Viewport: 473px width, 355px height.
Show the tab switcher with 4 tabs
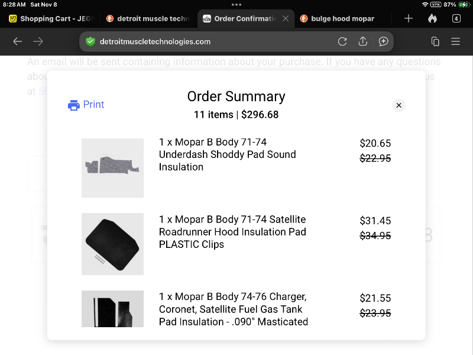[x=456, y=18]
